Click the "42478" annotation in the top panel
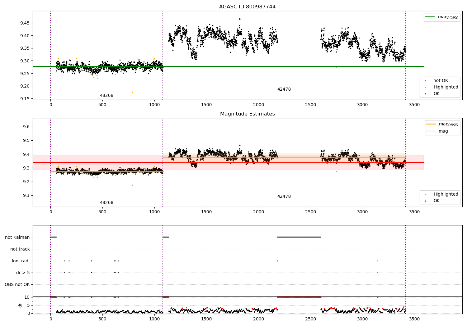This screenshot has width=467, height=326. click(x=284, y=89)
